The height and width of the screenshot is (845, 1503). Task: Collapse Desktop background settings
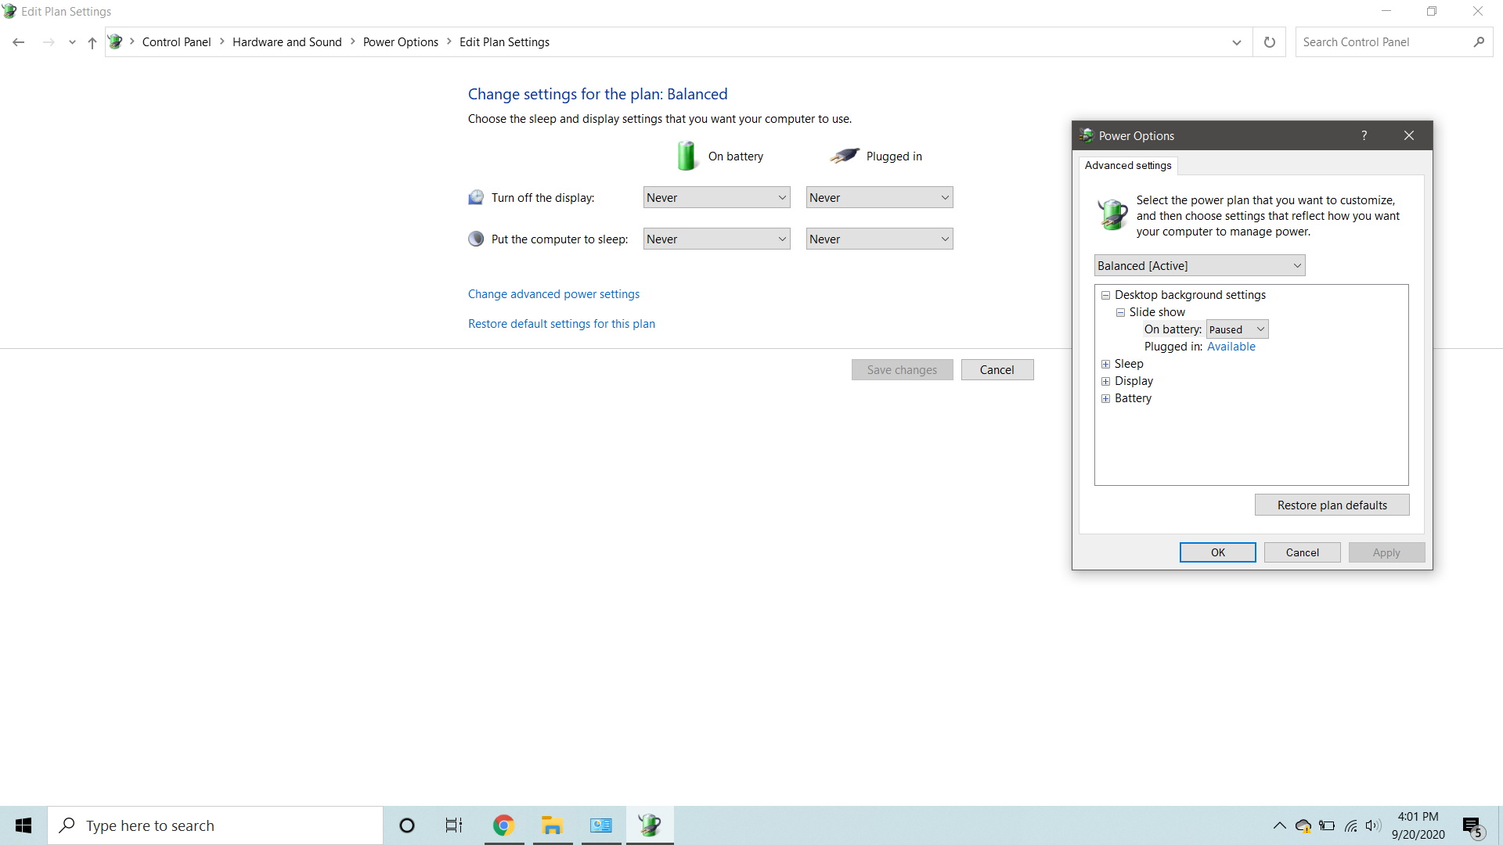[1105, 296]
